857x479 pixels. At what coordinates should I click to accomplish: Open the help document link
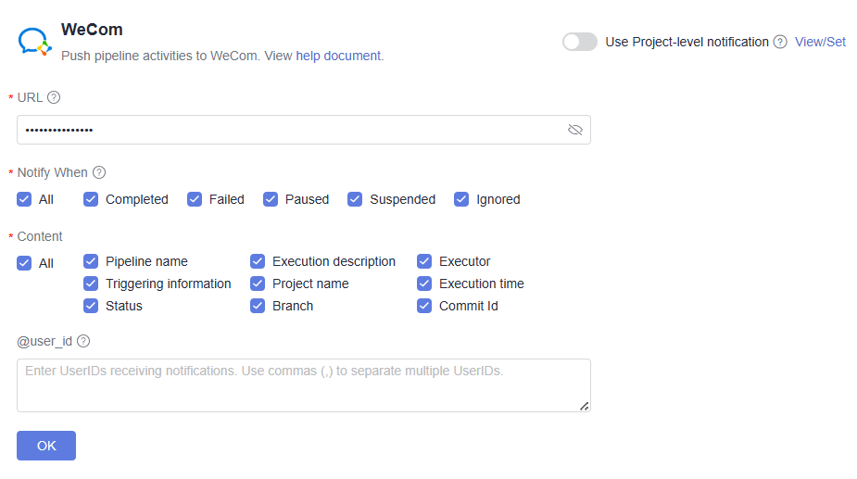338,56
